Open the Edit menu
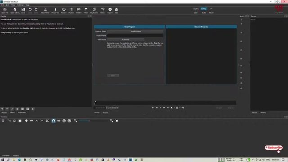The width and height of the screenshot is (288, 162). coord(8,5)
